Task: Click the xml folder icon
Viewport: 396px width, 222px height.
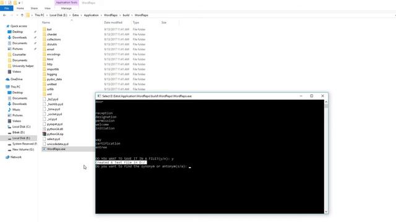Action: [44, 94]
